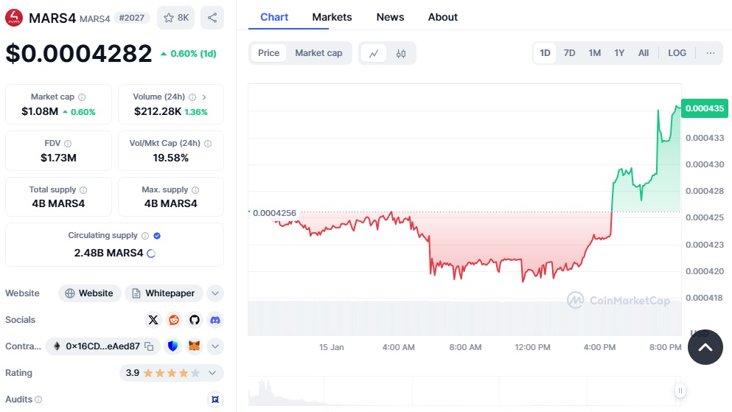
Task: Click the 4:00 PM time axis label
Action: tap(599, 348)
